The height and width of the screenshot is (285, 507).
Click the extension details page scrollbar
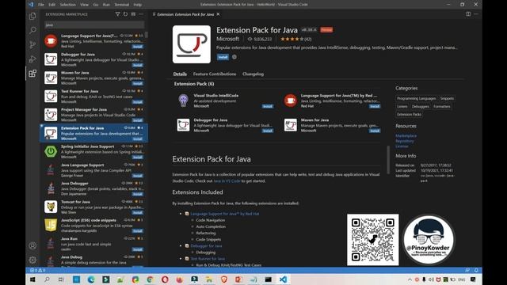click(x=387, y=160)
